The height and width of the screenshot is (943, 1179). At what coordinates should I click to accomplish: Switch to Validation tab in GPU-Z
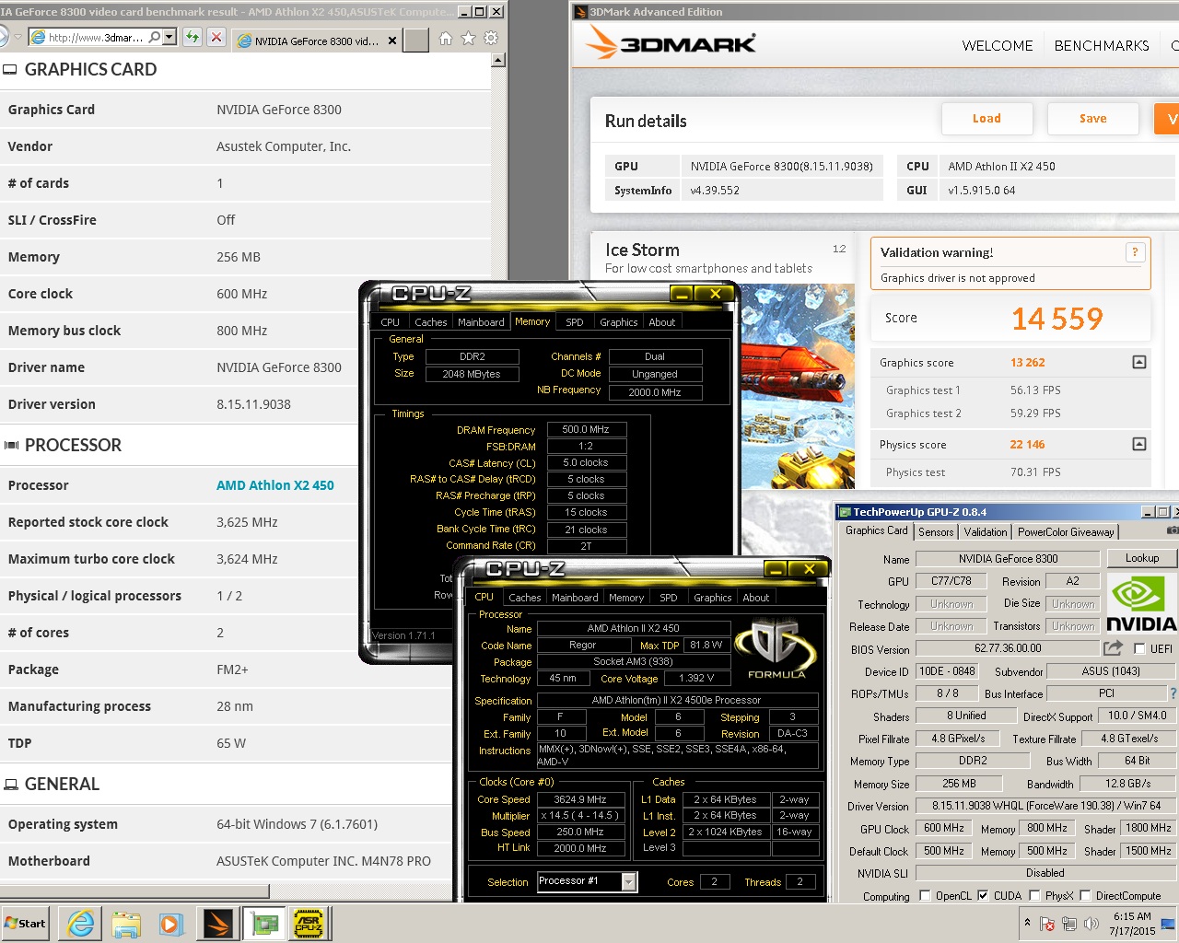pos(986,532)
